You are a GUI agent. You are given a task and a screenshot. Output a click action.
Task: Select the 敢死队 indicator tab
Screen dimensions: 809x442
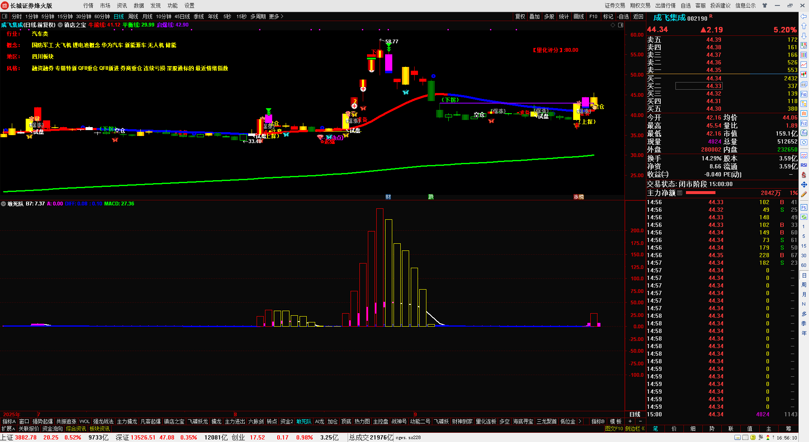pos(304,421)
